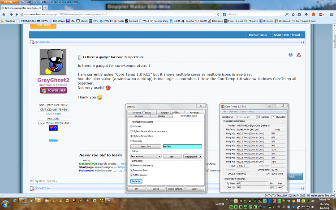Open the Background button's dropdown arrow
336x210 pixels.
(x=201, y=156)
